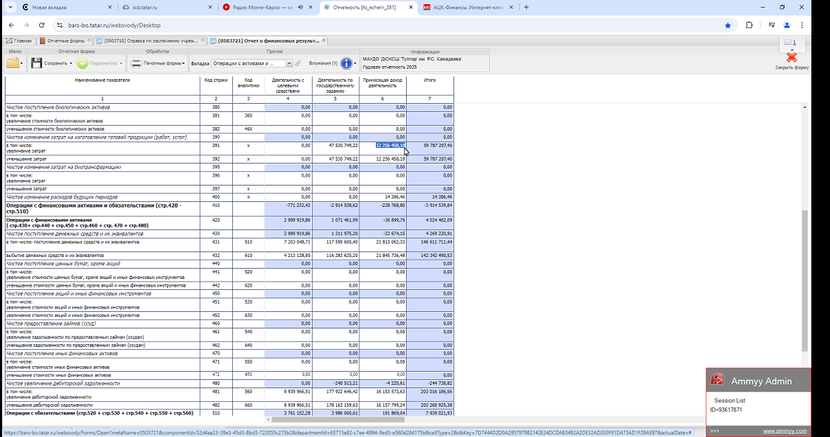The width and height of the screenshot is (830, 437).
Task: Click the blue information icon
Action: pyautogui.click(x=346, y=63)
